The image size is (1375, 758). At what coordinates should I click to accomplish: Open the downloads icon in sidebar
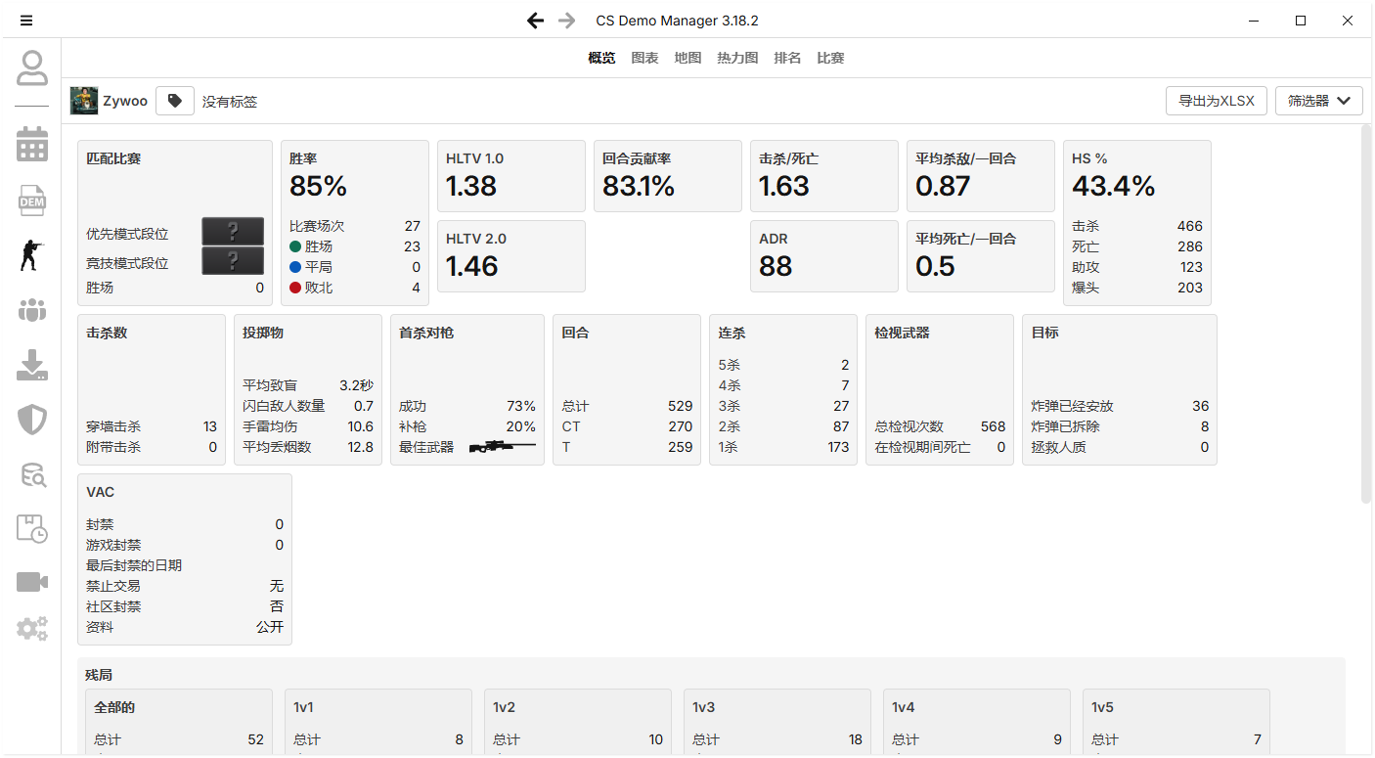(31, 366)
